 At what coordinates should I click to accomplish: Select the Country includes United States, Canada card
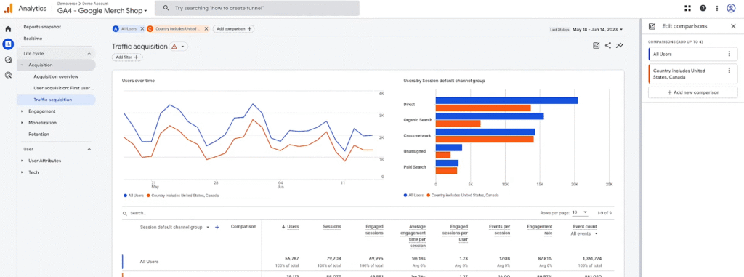[692, 73]
